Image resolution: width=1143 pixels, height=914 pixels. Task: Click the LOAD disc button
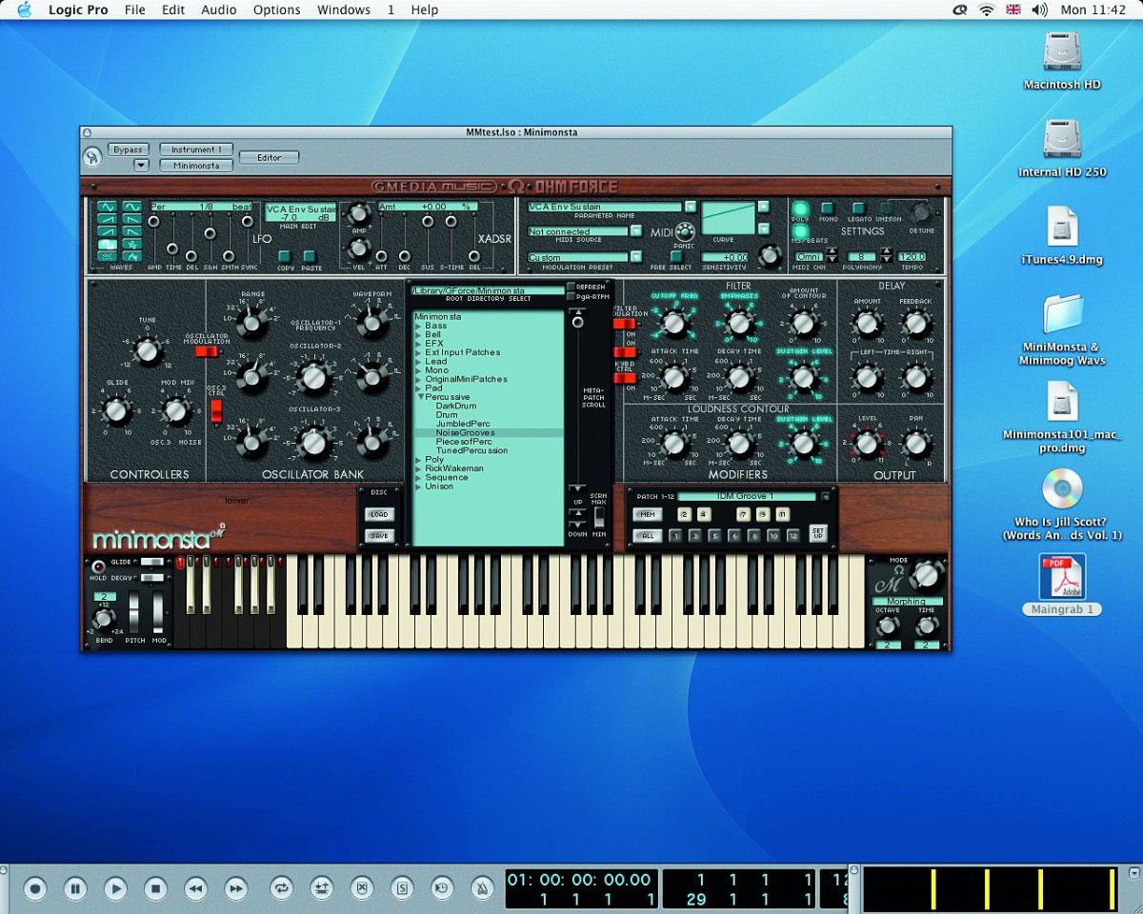[379, 514]
